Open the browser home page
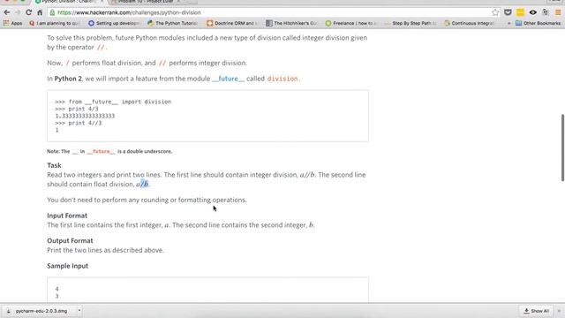This screenshot has height=318, width=565. click(x=40, y=12)
